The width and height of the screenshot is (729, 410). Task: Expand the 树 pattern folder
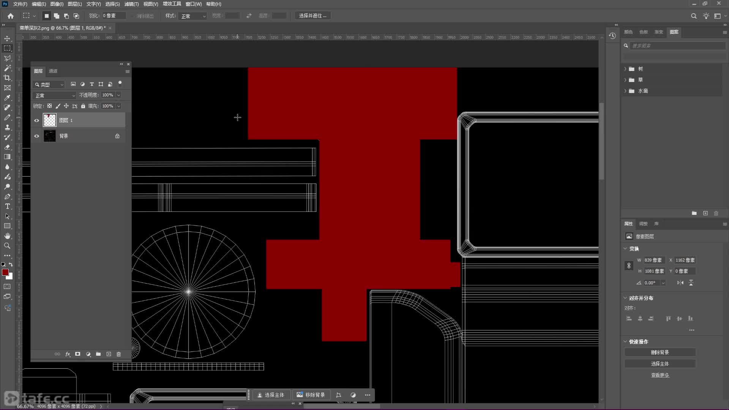[625, 69]
